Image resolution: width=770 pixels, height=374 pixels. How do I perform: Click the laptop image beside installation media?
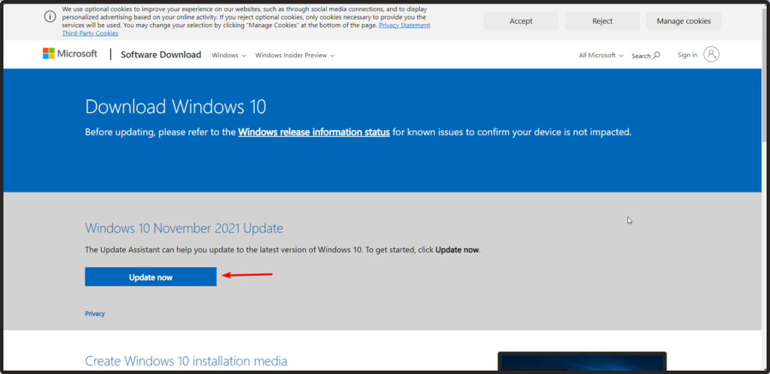[582, 362]
